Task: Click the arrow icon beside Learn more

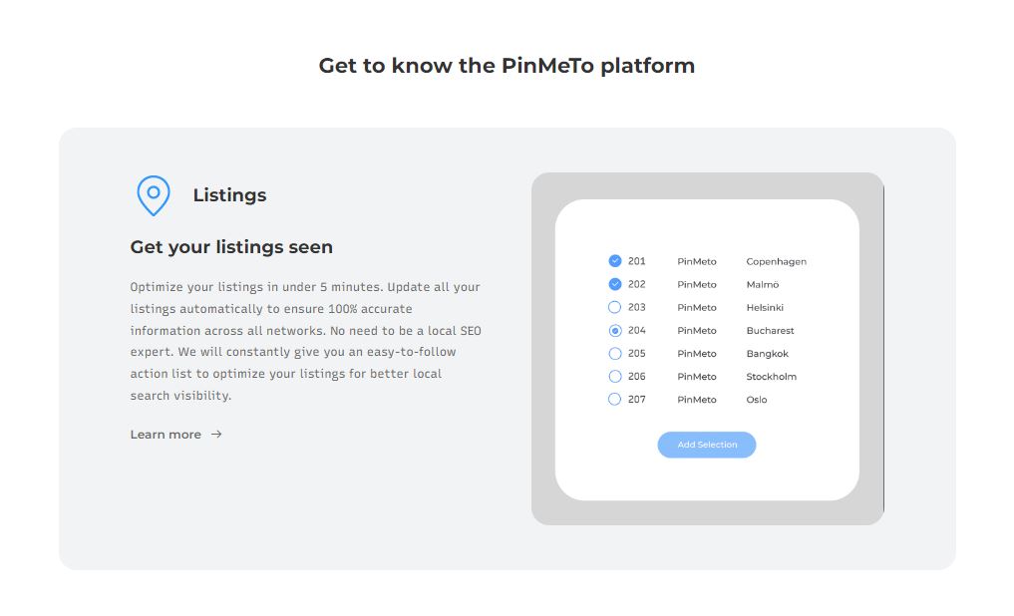Action: (x=216, y=435)
